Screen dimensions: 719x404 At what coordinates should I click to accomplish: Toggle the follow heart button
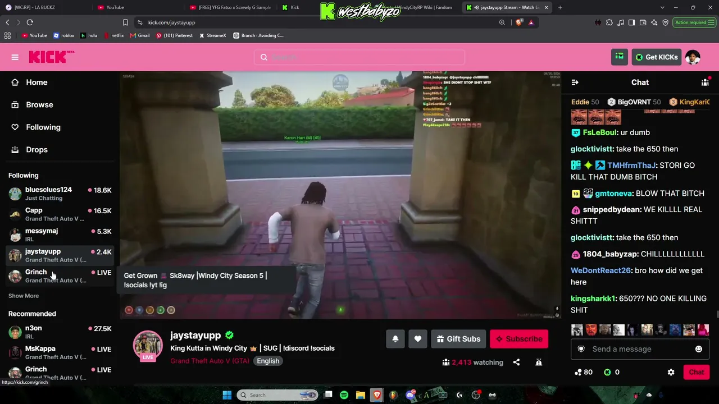(x=418, y=339)
